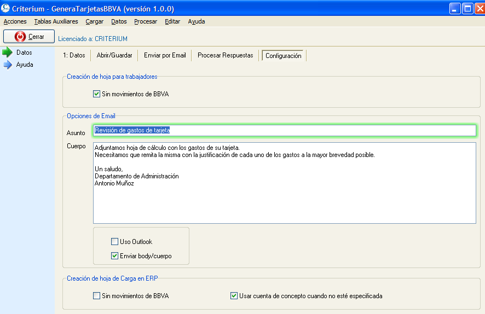Click the Ayuda sidebar label
Image resolution: width=485 pixels, height=314 pixels.
[25, 65]
